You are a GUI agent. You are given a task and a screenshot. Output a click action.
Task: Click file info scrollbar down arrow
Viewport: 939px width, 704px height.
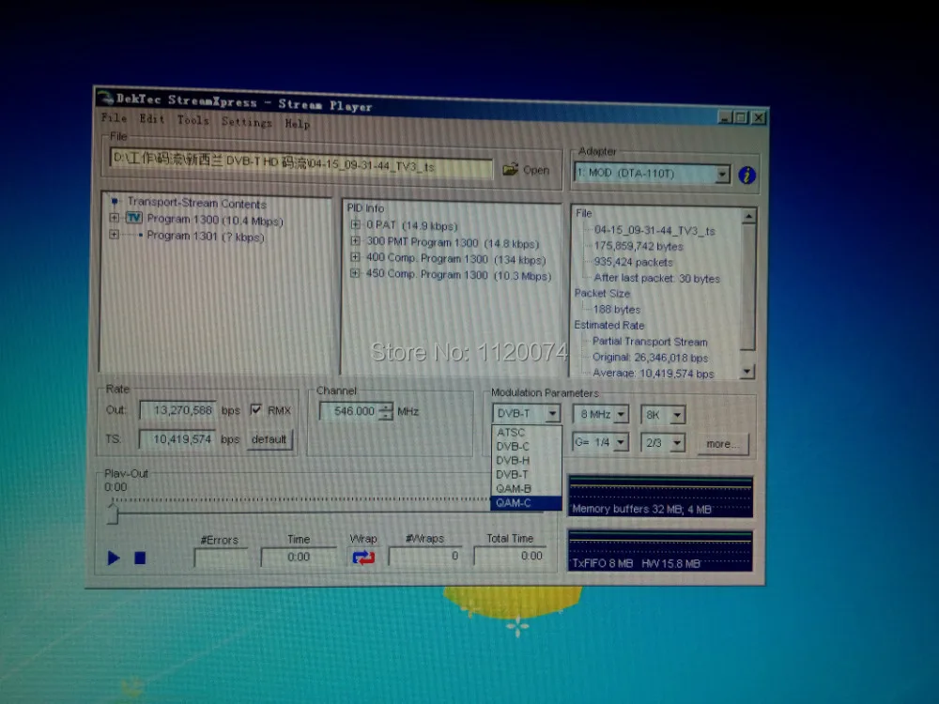coord(747,372)
